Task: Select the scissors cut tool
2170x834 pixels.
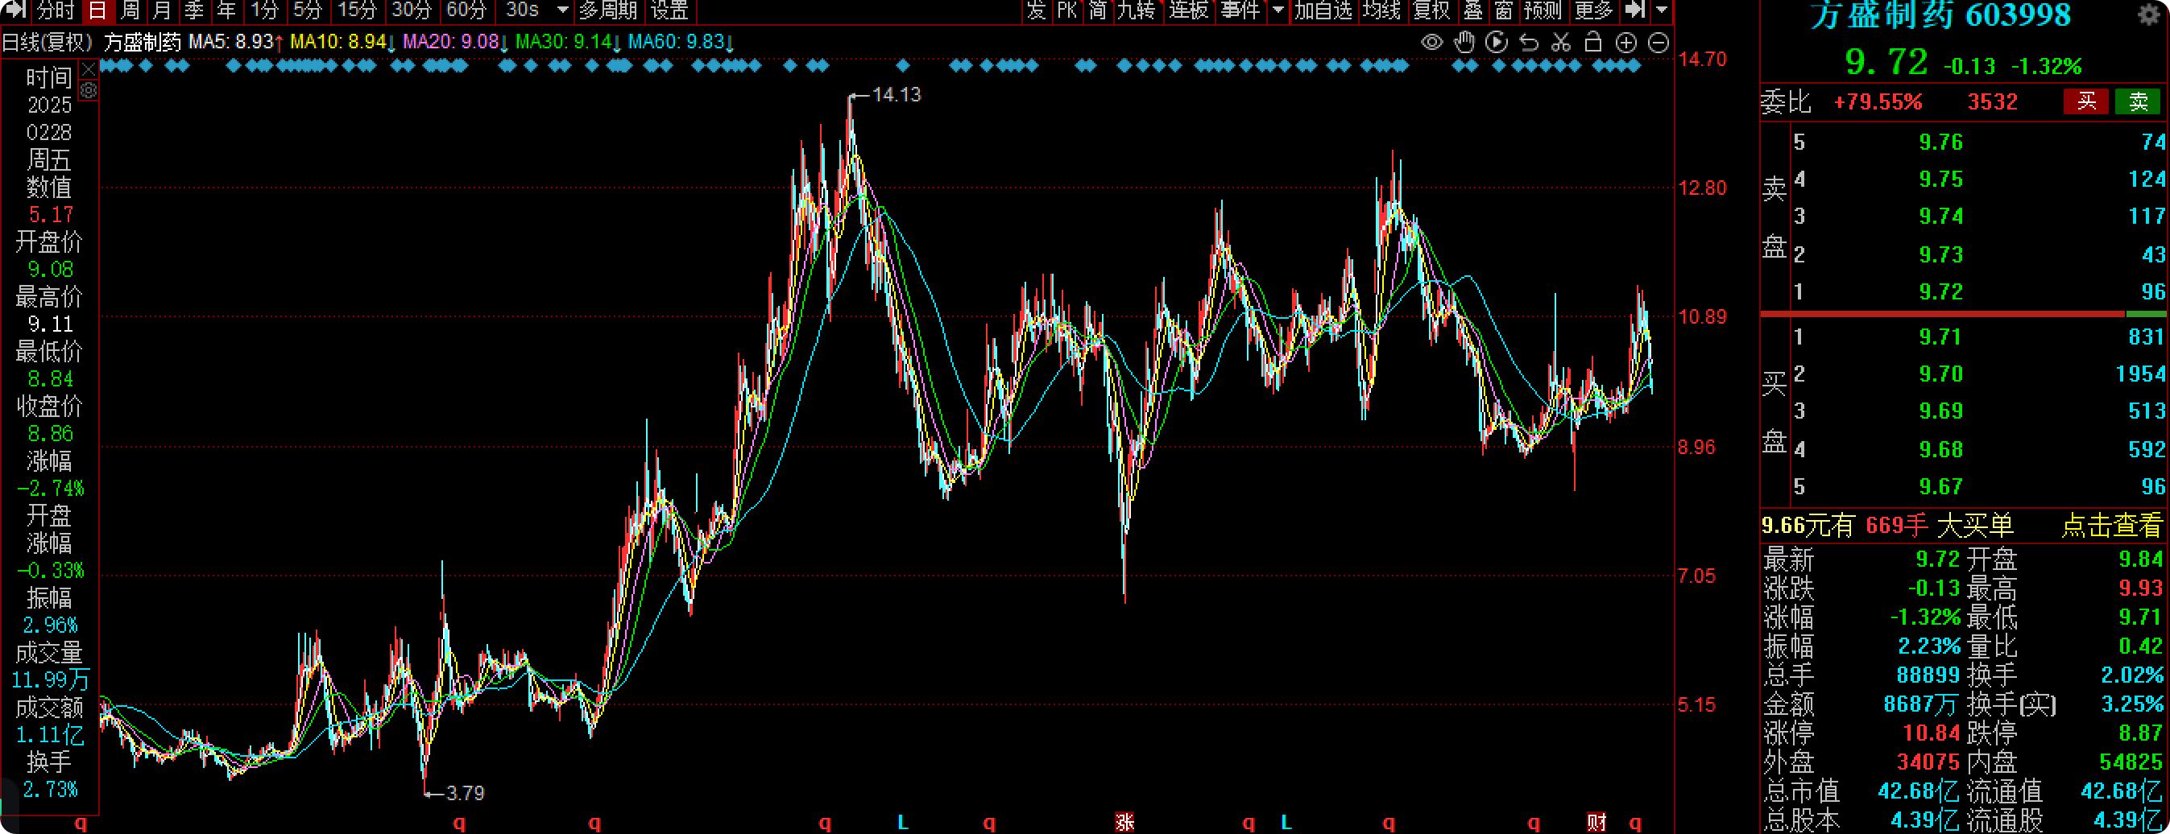Action: (1561, 42)
